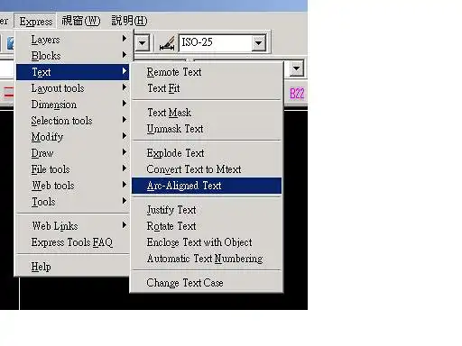Choose Change Text Case command
The height and width of the screenshot is (346, 462).
[x=207, y=283]
